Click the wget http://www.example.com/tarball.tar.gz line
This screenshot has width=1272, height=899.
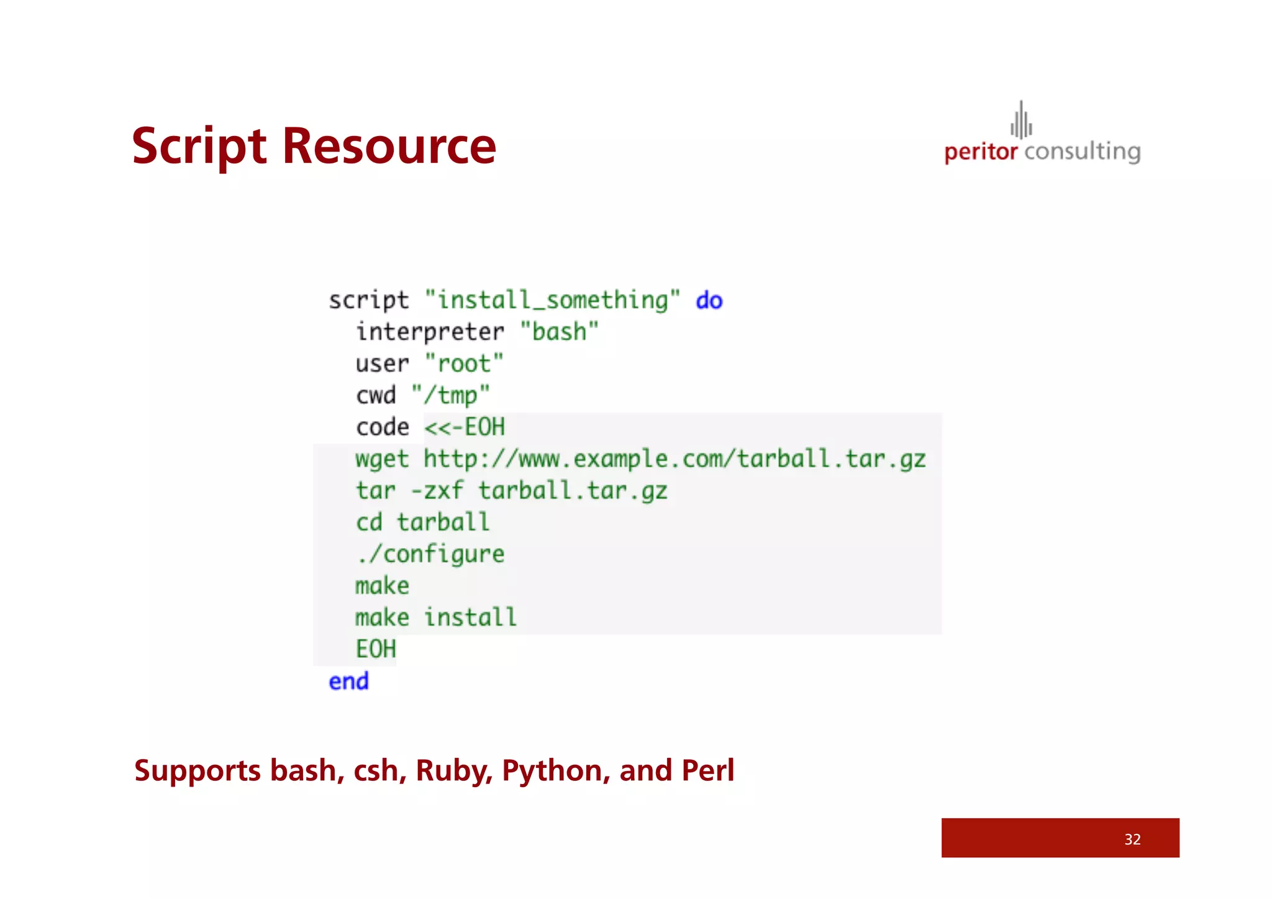pyautogui.click(x=640, y=460)
